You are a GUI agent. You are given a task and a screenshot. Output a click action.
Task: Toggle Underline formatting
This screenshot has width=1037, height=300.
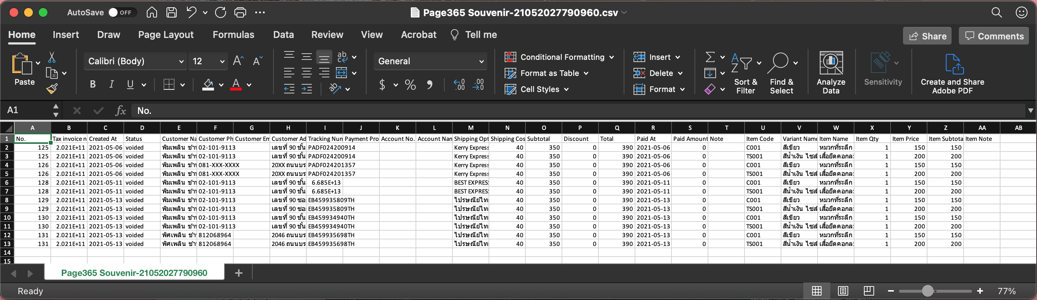click(130, 84)
